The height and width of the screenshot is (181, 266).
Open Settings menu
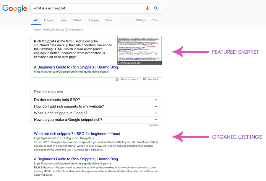coord(141,20)
